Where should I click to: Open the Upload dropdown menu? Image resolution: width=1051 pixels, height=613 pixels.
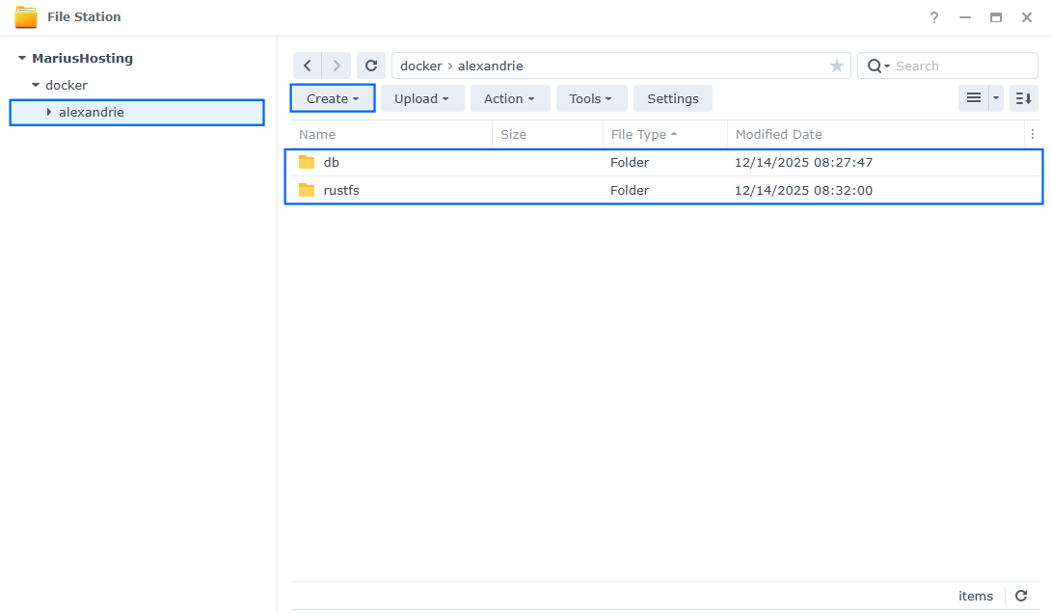coord(422,97)
